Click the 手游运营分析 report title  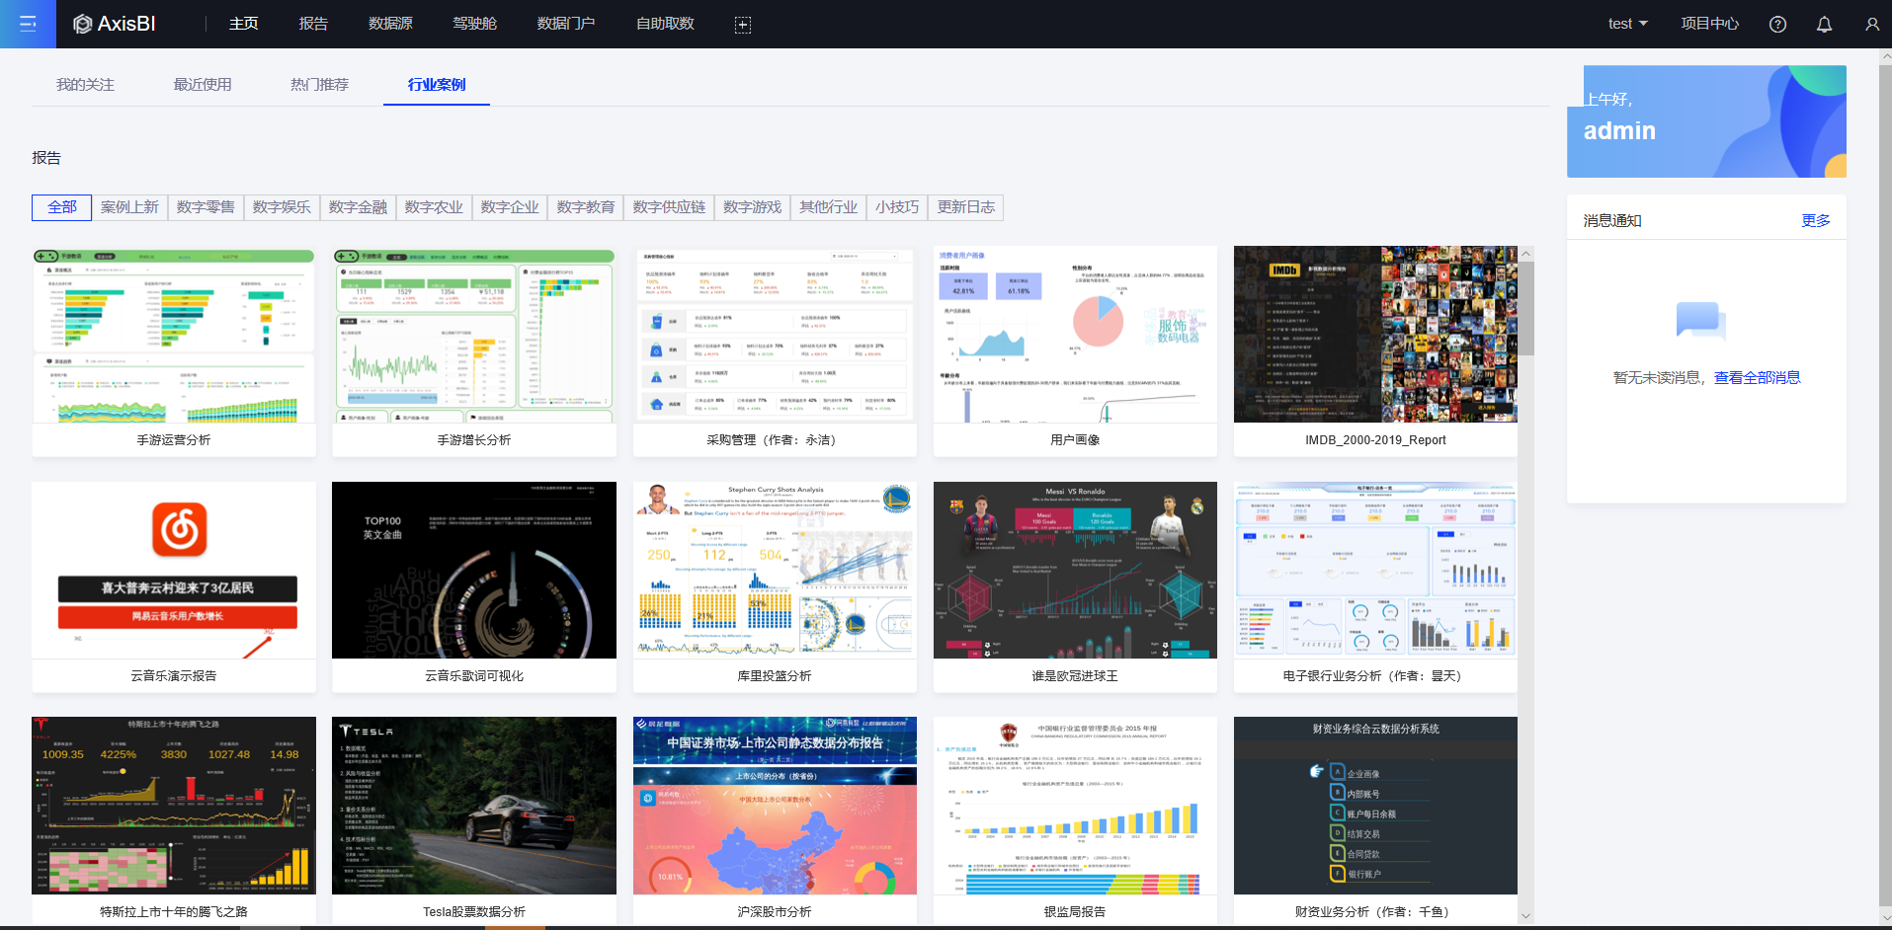click(174, 440)
